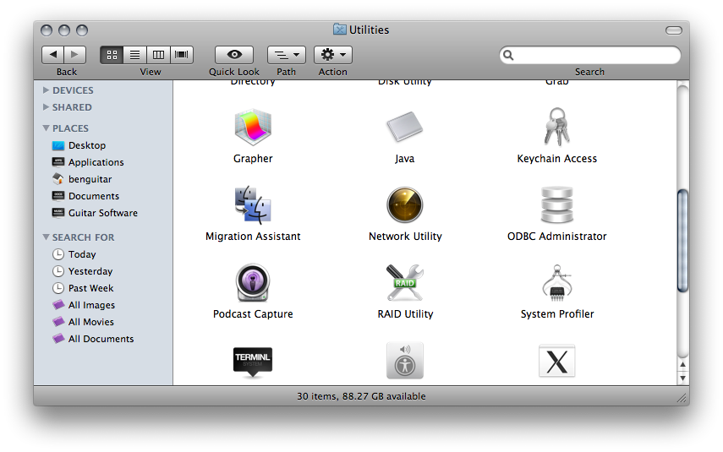723x452 pixels.
Task: Click the scroll up arrow
Action: [x=683, y=364]
